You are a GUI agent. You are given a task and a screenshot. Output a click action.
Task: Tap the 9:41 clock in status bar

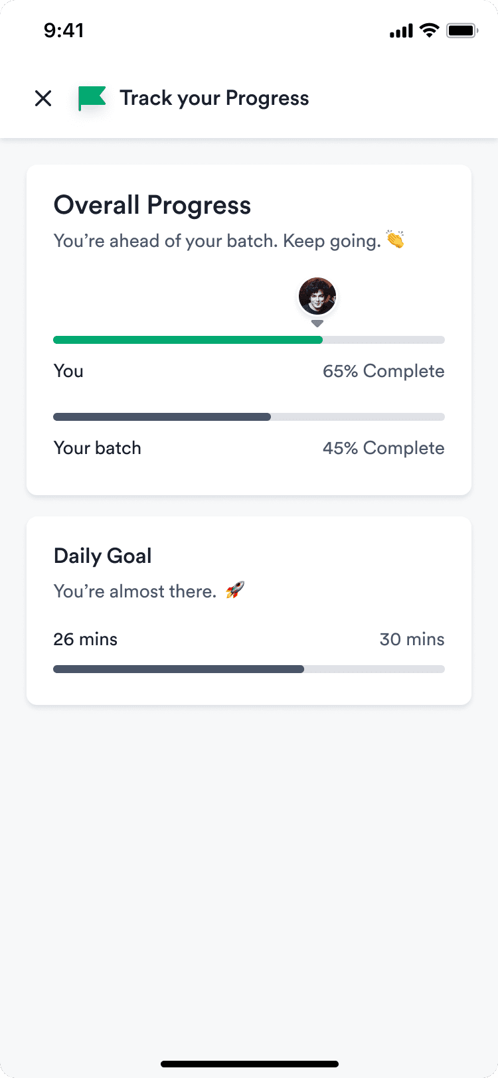[64, 31]
